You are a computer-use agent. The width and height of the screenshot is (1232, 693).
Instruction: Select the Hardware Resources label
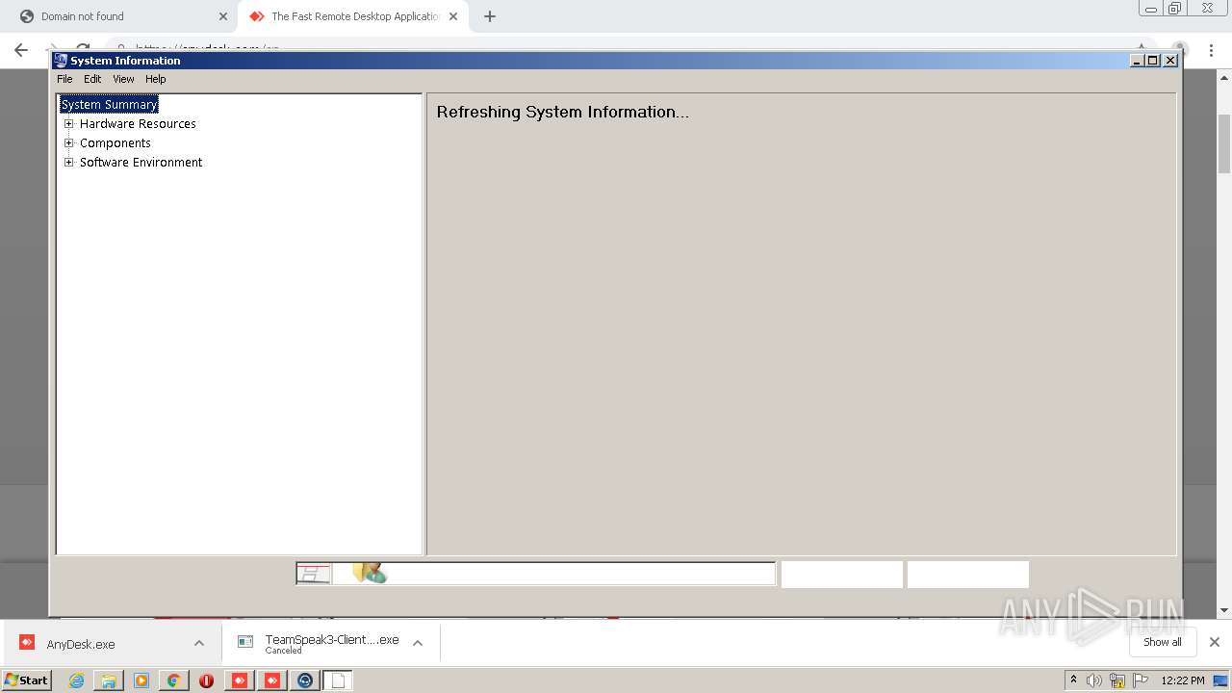(138, 123)
